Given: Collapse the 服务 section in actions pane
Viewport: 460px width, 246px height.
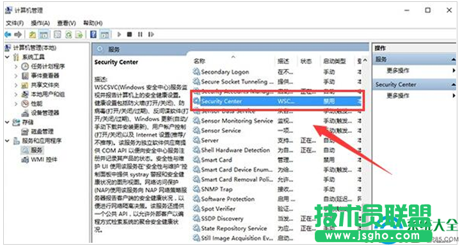Looking at the screenshot, I should 453,60.
